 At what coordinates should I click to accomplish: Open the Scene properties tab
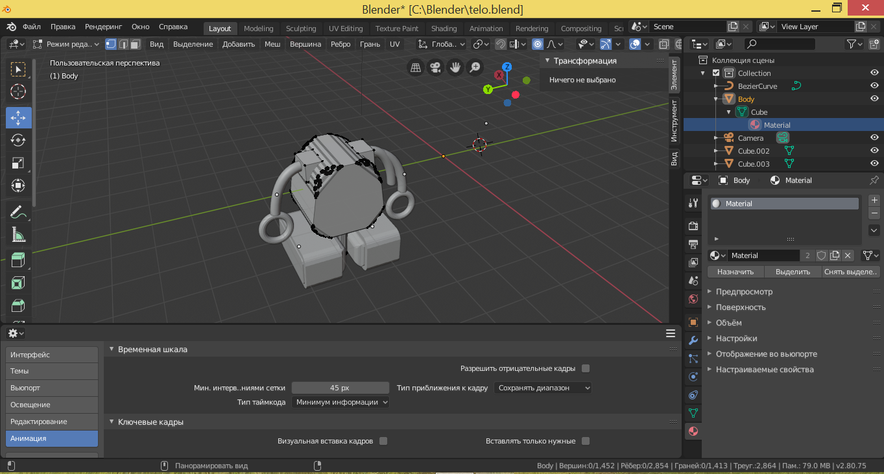[693, 281]
